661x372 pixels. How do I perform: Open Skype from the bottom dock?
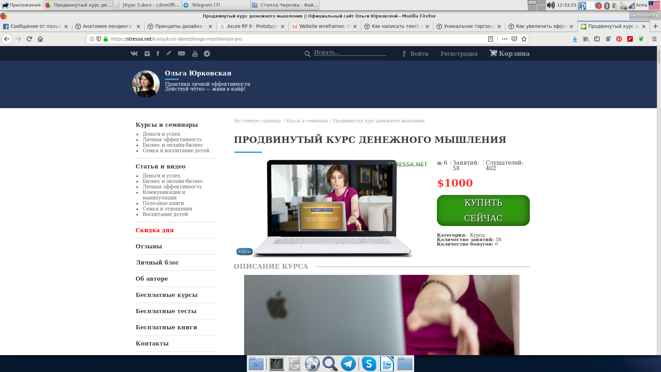(369, 364)
